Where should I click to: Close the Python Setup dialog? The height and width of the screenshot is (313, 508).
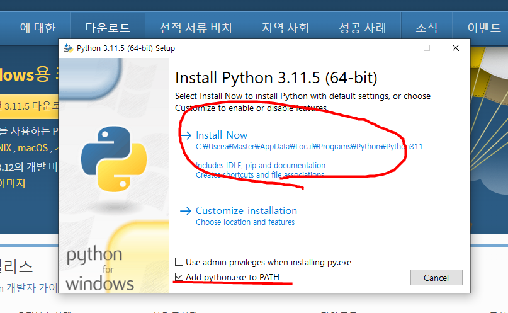tap(456, 48)
